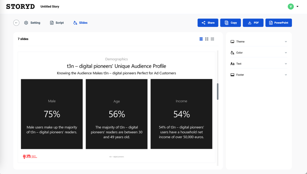Click the copy icon in Copy button
This screenshot has width=307, height=174.
[226, 23]
